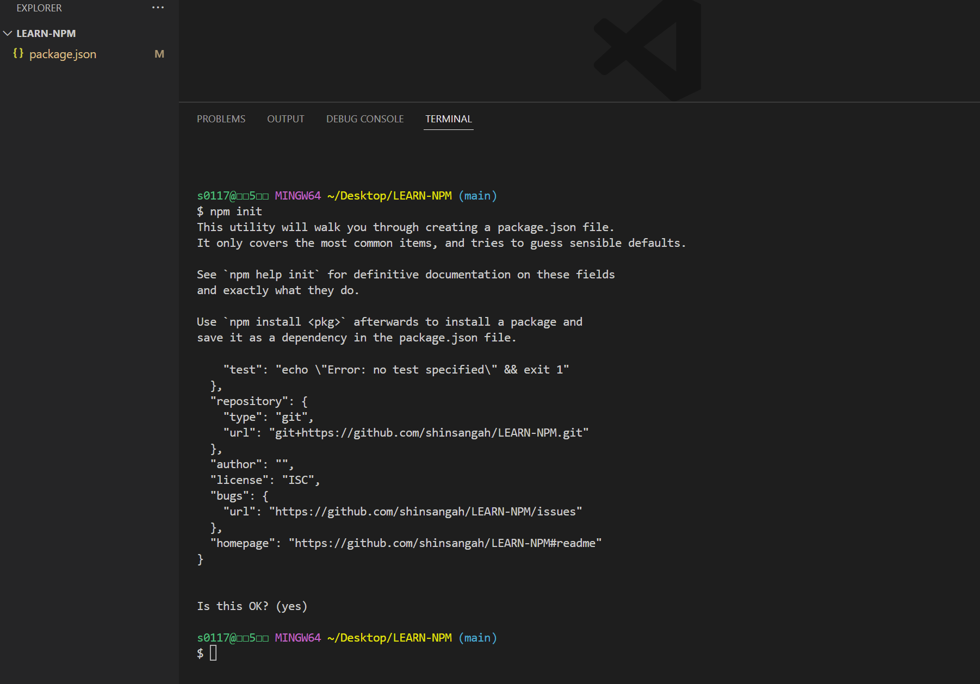
Task: Click 'This utility will walk you through' line
Action: click(406, 227)
